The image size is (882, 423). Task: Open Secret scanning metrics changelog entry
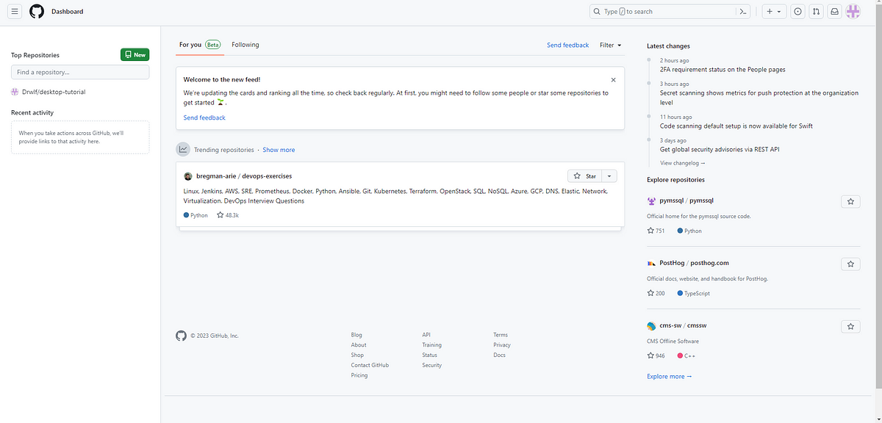759,98
